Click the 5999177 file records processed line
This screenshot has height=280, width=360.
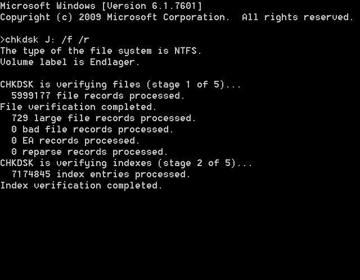(x=98, y=96)
